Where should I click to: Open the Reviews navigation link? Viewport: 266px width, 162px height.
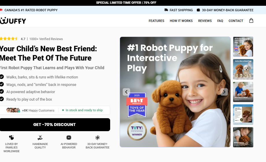pyautogui.click(x=205, y=21)
